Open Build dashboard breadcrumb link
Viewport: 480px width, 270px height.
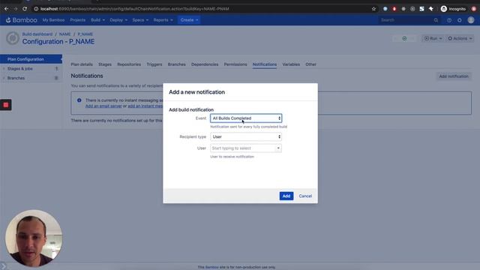37,34
